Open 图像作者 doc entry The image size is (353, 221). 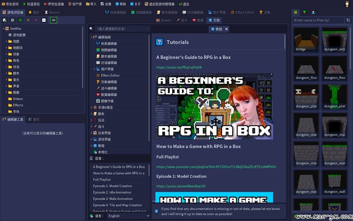(105, 101)
